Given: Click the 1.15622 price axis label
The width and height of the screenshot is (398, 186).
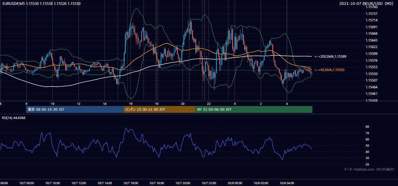Looking at the screenshot, I should tap(372, 47).
